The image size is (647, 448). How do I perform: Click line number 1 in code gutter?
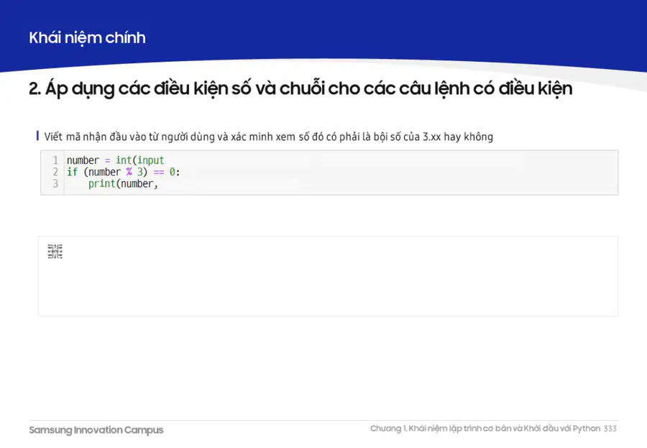click(55, 160)
